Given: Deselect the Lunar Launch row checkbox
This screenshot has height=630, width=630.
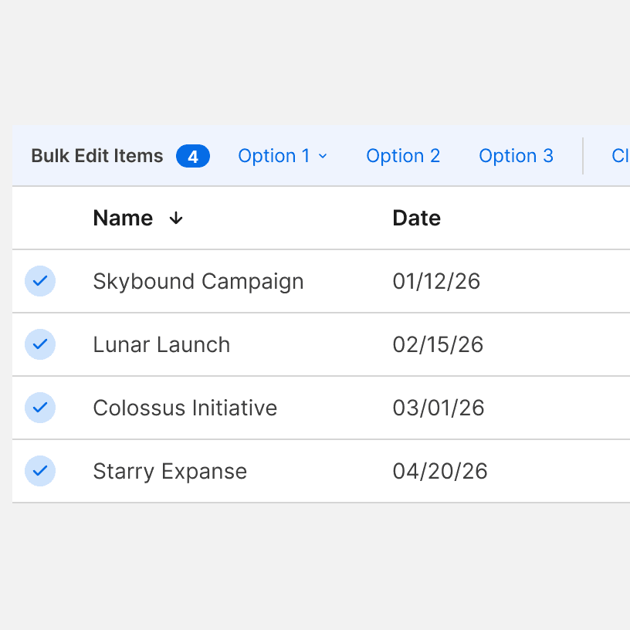Looking at the screenshot, I should [x=40, y=344].
